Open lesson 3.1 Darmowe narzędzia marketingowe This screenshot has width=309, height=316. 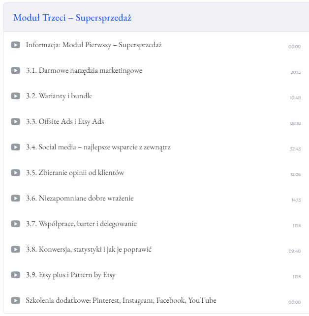coord(84,71)
